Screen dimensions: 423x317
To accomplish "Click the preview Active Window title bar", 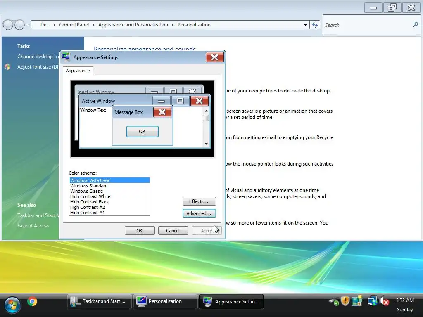I will (117, 101).
